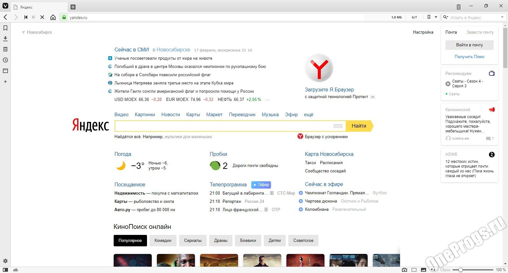Screen dimensions: 508x273
Task: Open the Картинки service link
Action: [x=145, y=115]
